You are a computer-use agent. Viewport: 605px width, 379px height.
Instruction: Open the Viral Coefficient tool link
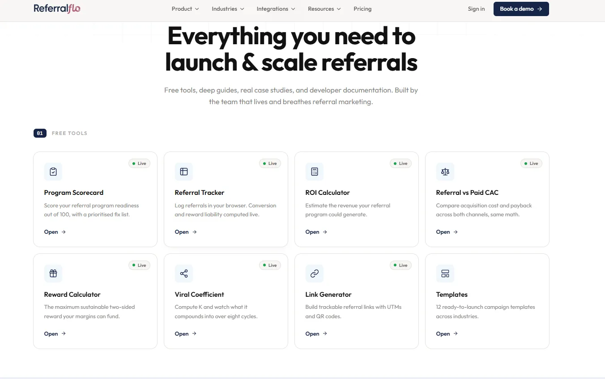(x=186, y=334)
